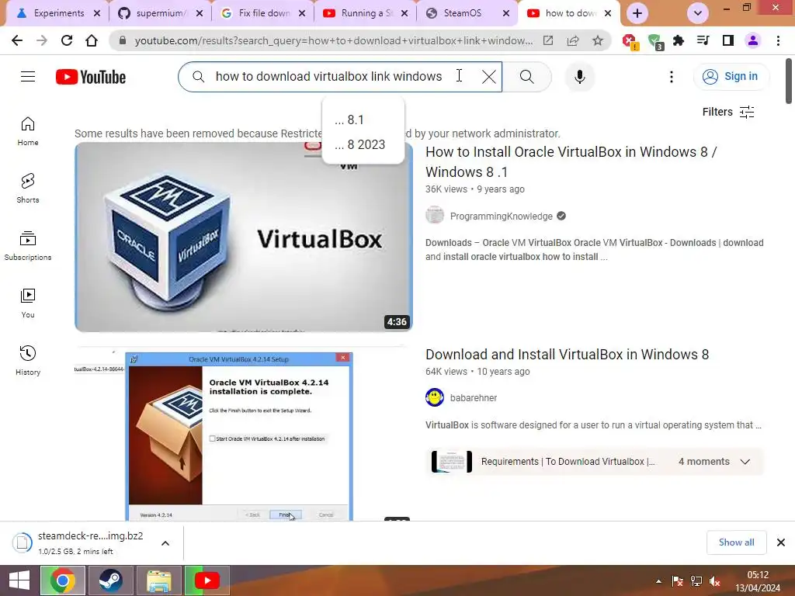Open the Extensions puzzle icon

click(679, 40)
